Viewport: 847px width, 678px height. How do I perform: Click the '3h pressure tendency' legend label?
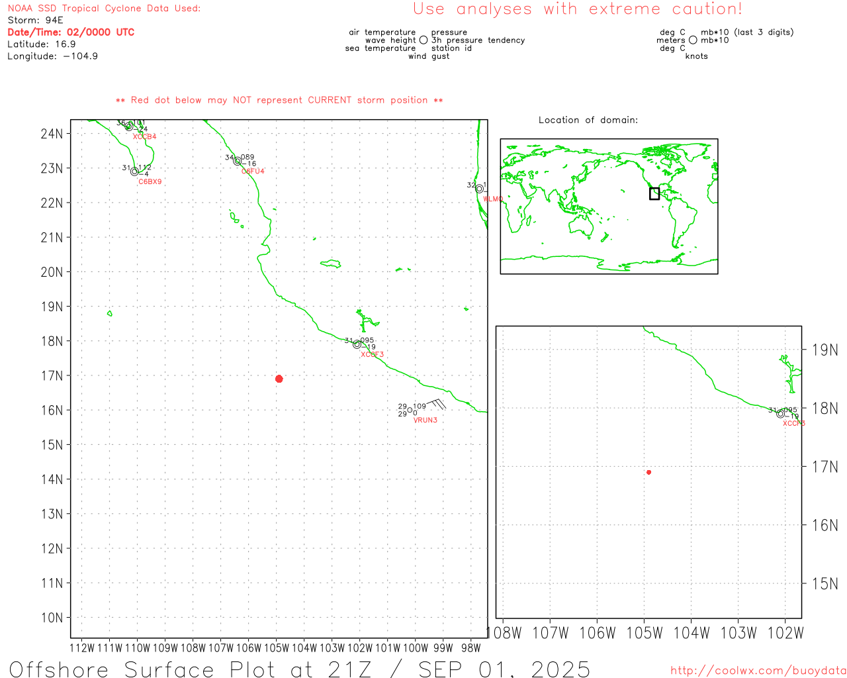(478, 40)
